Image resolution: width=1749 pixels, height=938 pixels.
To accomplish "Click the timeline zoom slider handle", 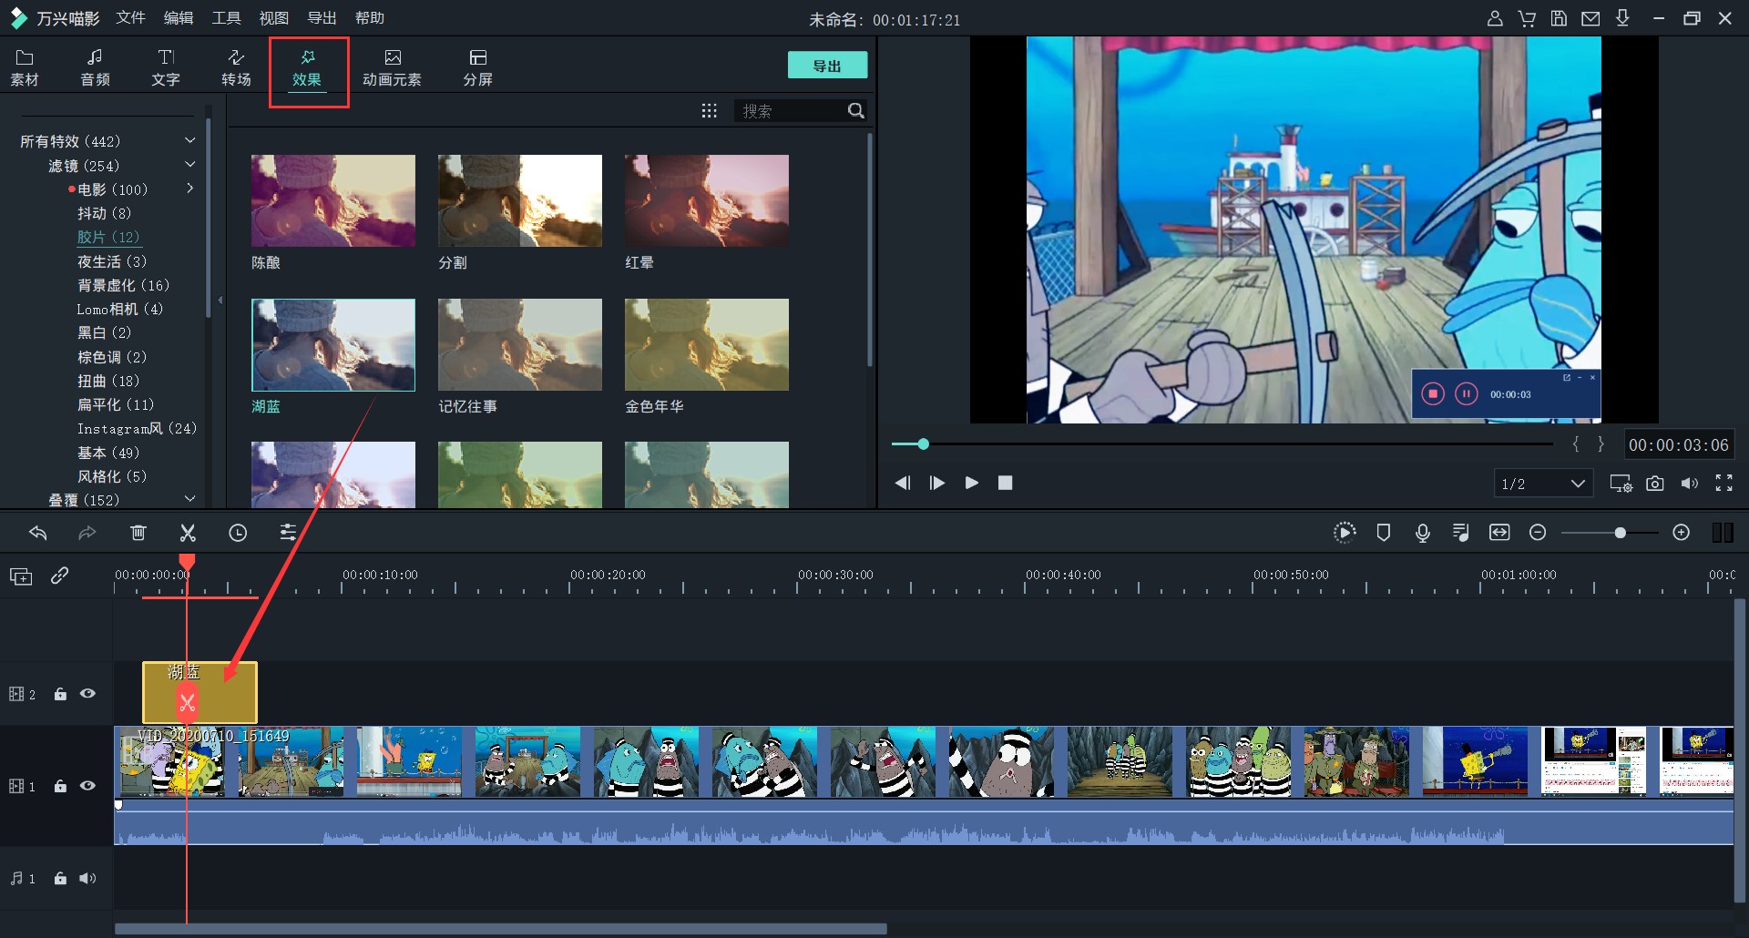I will pos(1620,533).
